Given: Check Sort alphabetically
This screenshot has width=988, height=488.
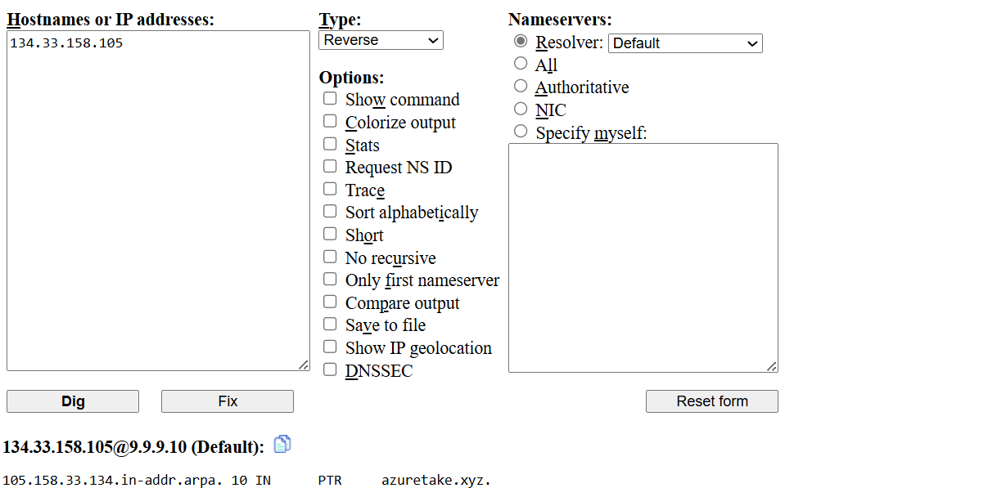Looking at the screenshot, I should [330, 210].
